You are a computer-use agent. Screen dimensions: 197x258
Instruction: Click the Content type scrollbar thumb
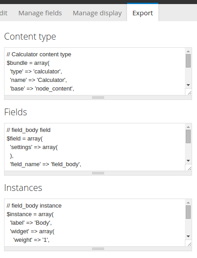pos(188,61)
